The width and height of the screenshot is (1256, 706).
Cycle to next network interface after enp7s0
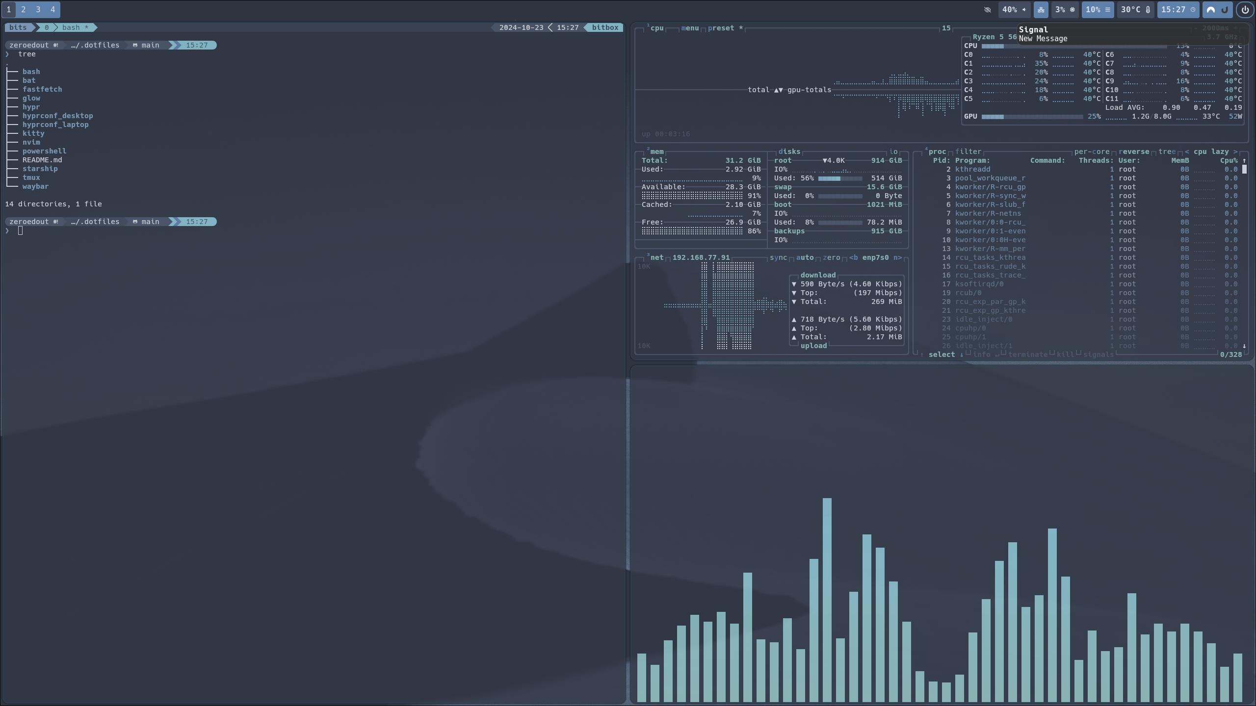point(897,257)
